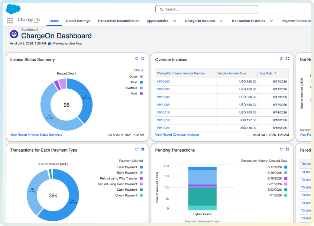Open invoice INV-0018

click(x=163, y=120)
